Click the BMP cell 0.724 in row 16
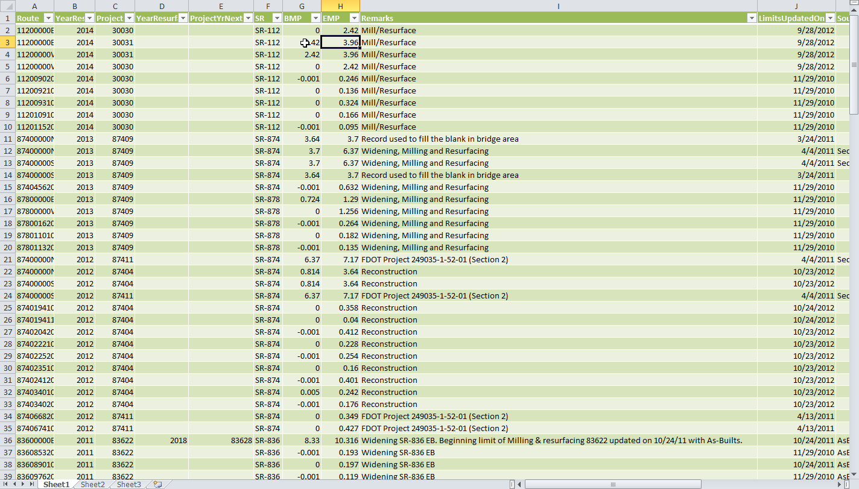The height and width of the screenshot is (489, 859). (302, 199)
